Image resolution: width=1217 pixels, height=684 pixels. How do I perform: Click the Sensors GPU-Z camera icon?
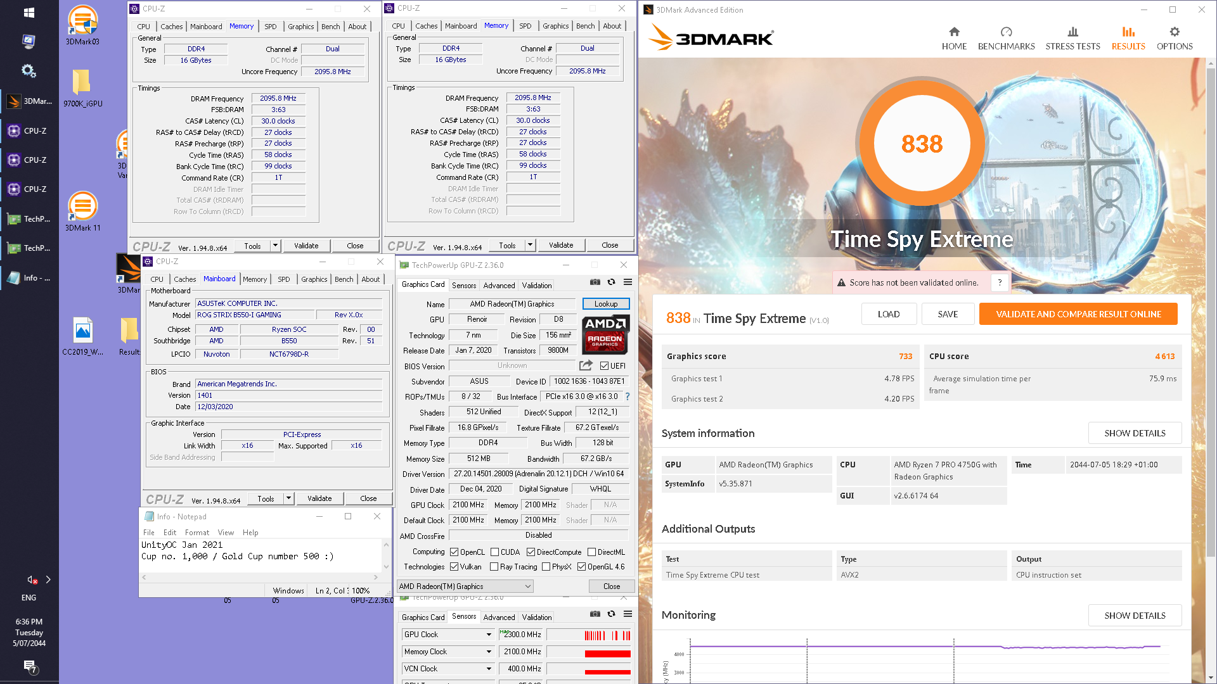(x=595, y=614)
